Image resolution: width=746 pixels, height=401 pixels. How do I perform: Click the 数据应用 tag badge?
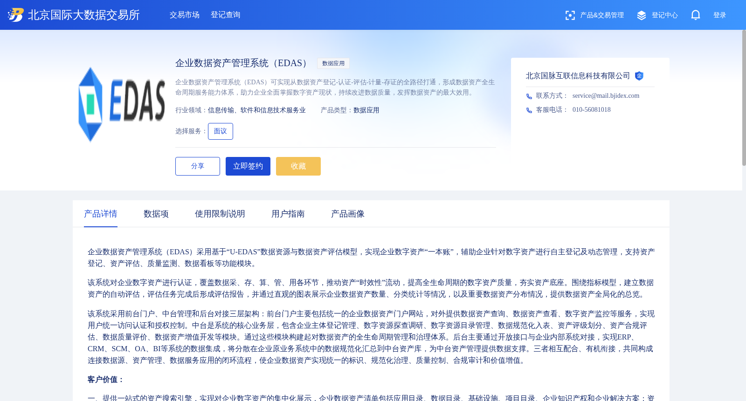[x=333, y=63]
